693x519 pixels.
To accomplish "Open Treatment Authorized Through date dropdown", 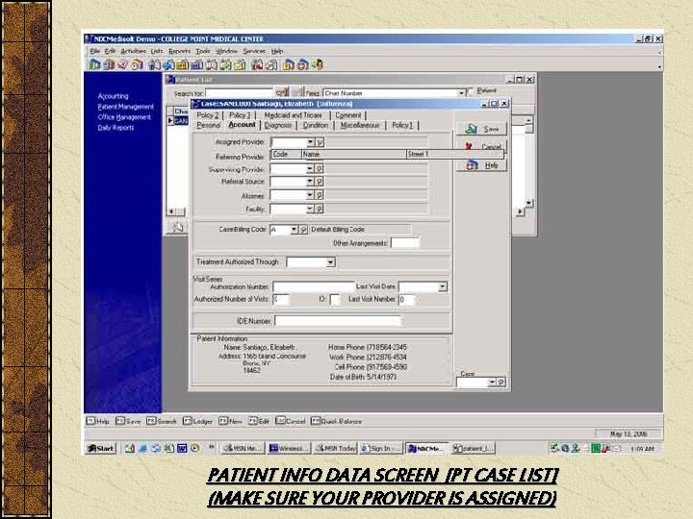I will (330, 262).
